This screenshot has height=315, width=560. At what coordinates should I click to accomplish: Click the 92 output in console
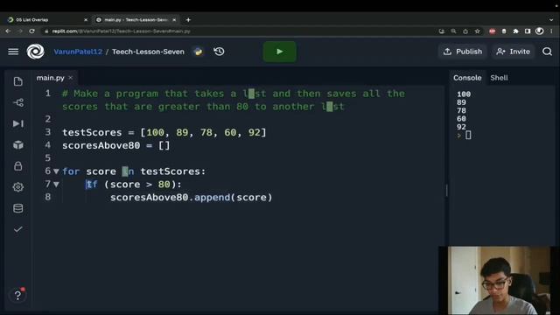[461, 127]
